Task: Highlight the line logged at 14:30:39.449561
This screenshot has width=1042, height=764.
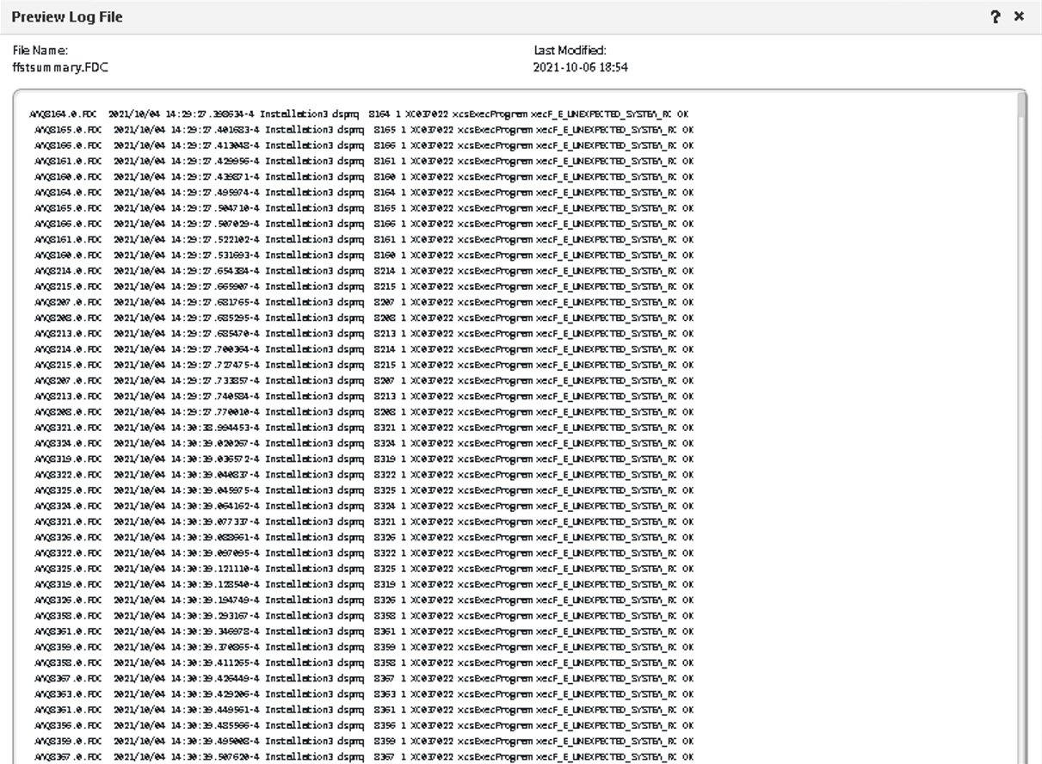Action: pos(362,709)
